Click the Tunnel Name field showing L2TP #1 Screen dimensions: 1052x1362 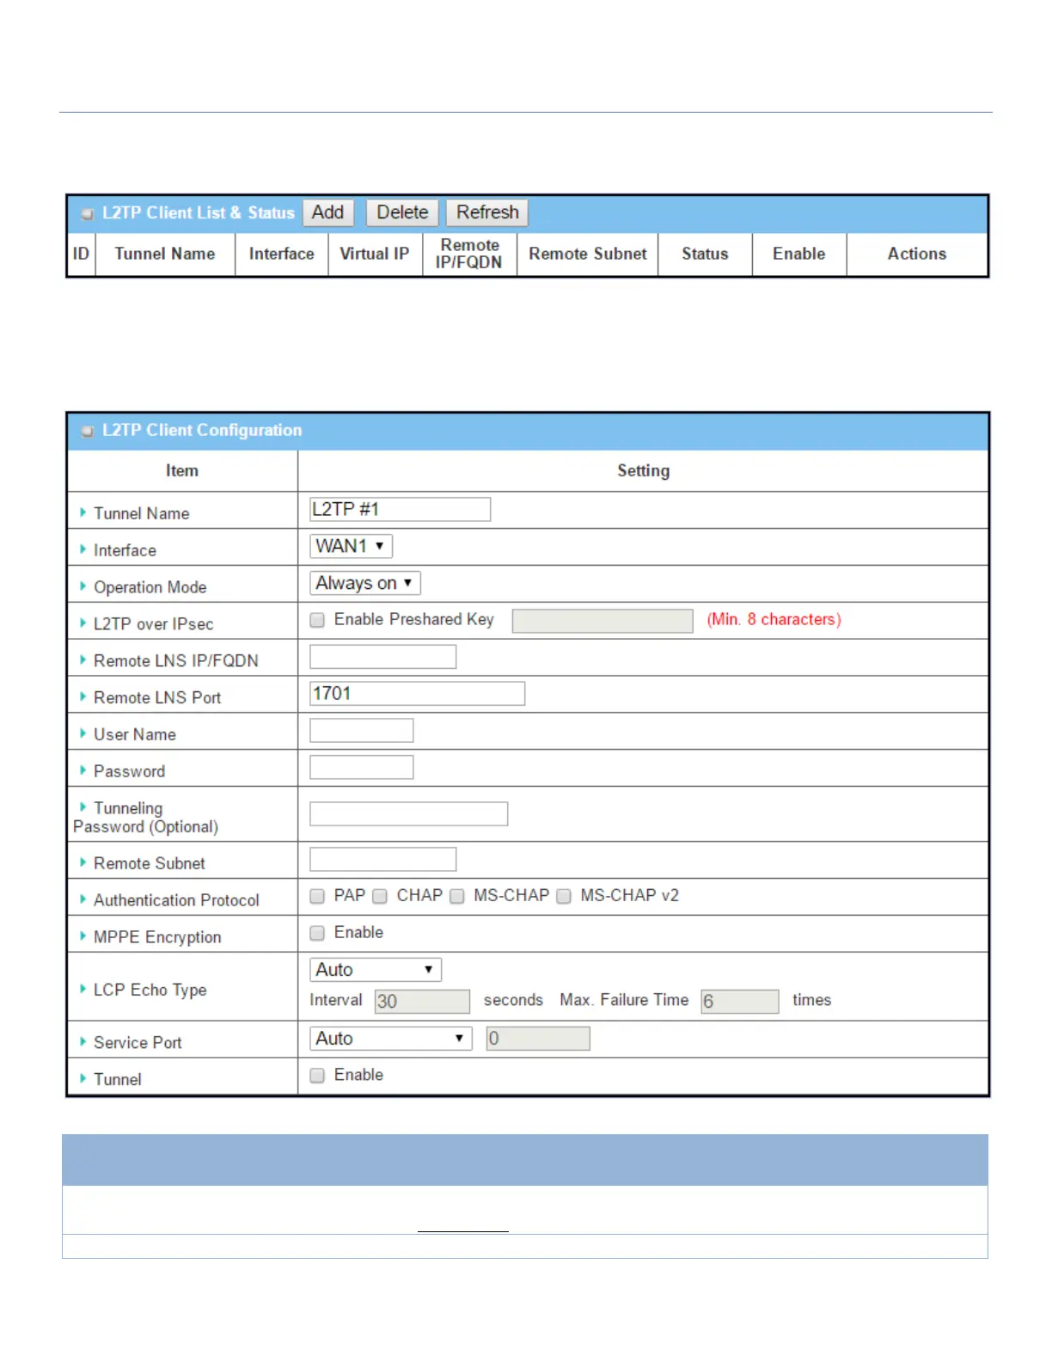click(x=401, y=509)
